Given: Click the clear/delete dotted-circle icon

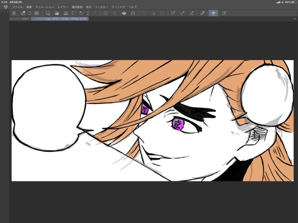Looking at the screenshot, I should coord(106,13).
